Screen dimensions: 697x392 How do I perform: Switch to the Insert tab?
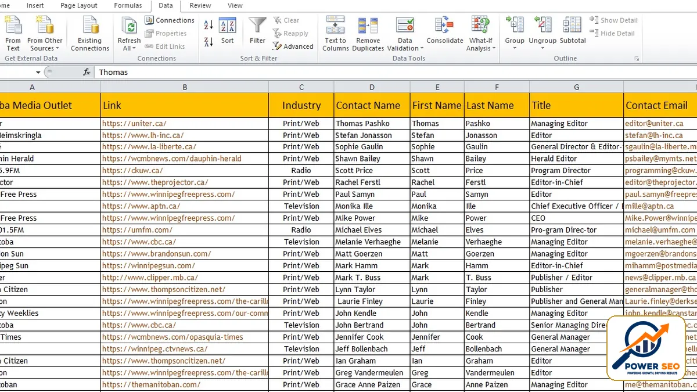click(35, 5)
